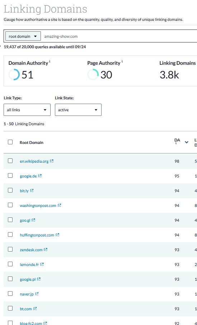The height and width of the screenshot is (325, 197).
Task: Open the washingtonpost.com domain link
Action: [38, 206]
